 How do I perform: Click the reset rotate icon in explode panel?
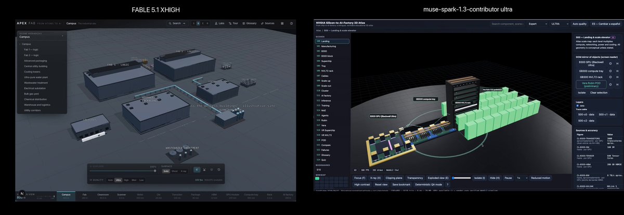click(x=219, y=169)
